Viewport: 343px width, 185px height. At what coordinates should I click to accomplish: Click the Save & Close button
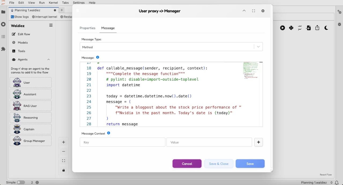219,163
